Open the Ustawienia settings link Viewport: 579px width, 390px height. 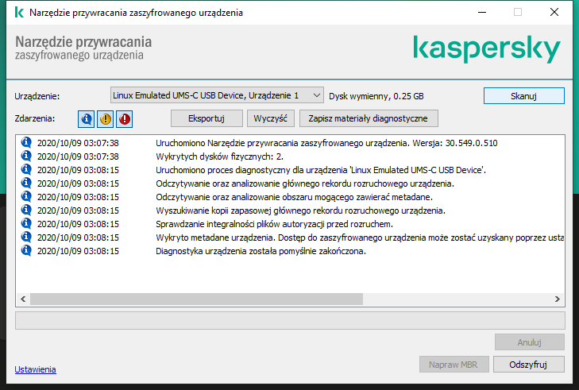click(35, 369)
